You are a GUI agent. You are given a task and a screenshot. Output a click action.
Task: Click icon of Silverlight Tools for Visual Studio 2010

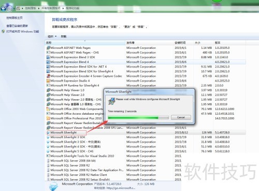click(x=48, y=156)
